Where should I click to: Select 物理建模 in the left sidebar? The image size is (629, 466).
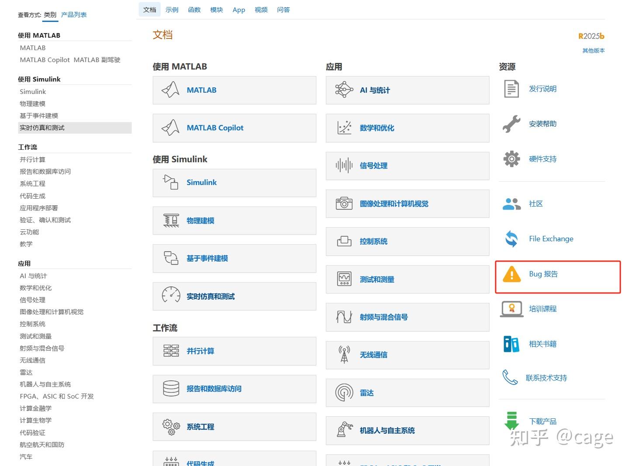coord(33,104)
